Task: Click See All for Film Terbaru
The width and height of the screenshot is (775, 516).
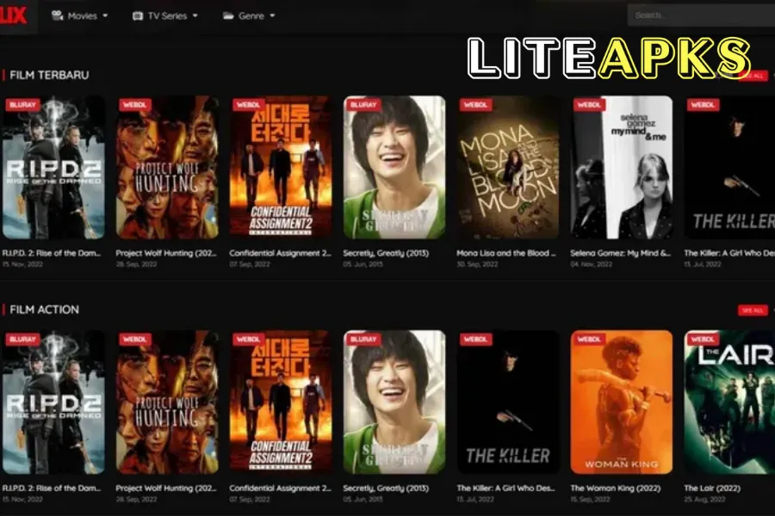Action: 753,76
